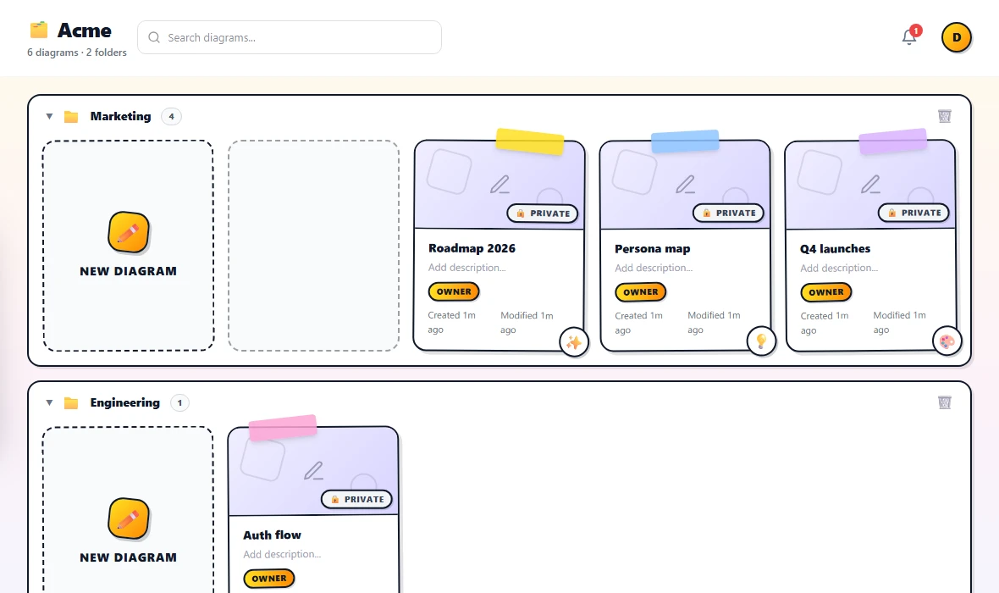Screen dimensions: 999x593
Task: Click the Marketing folder name
Action: (120, 116)
